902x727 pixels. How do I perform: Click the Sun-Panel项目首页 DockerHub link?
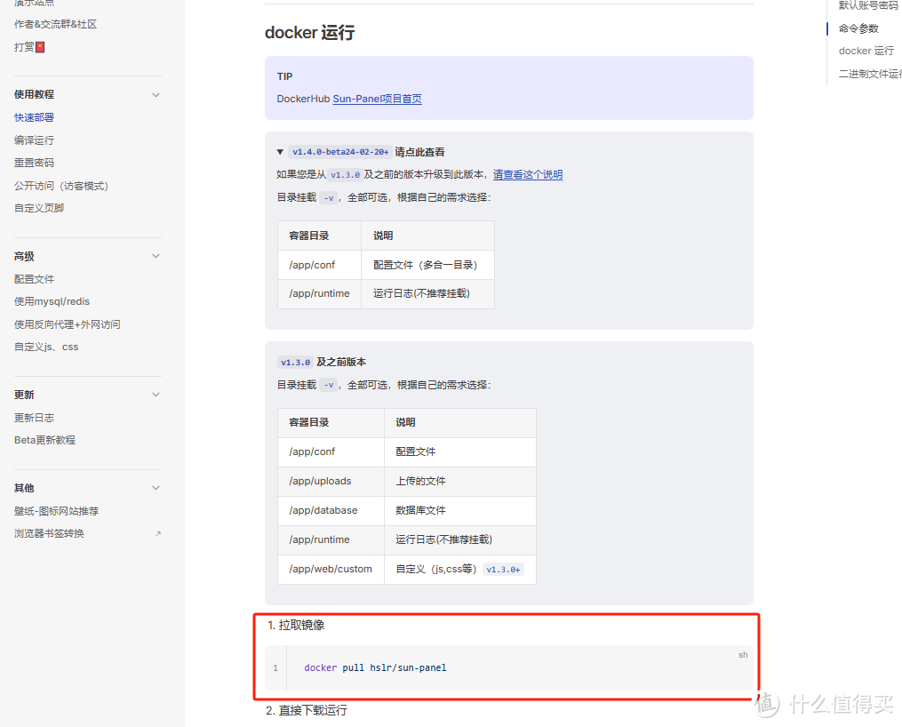tap(378, 99)
